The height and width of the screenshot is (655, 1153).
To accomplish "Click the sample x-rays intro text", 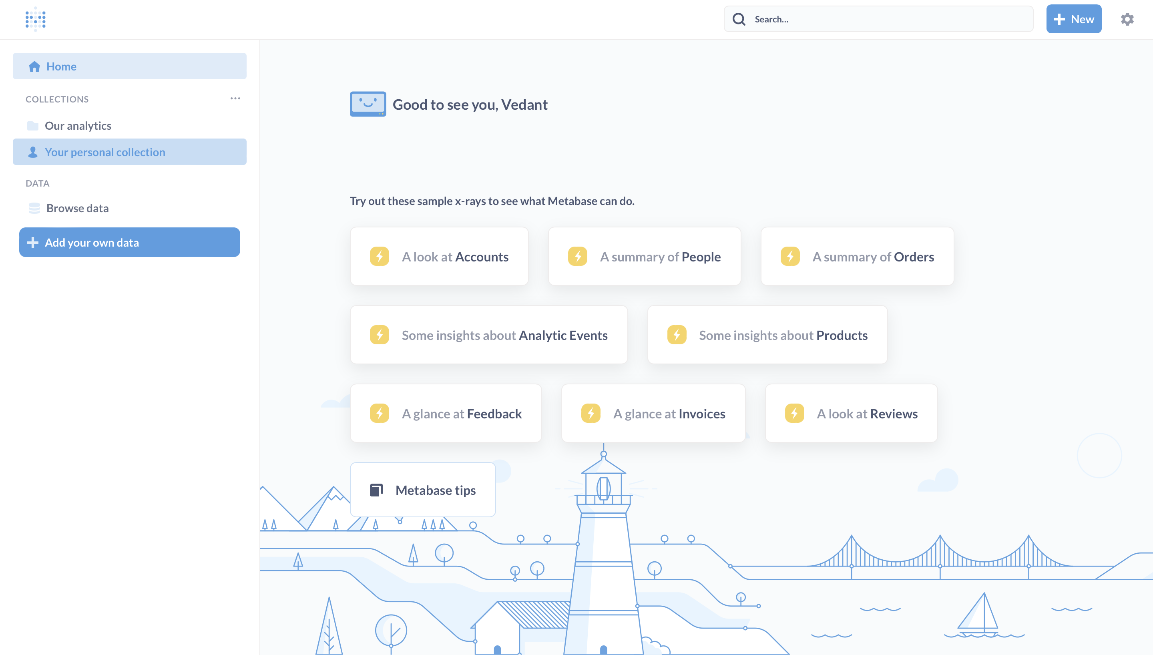I will (492, 201).
